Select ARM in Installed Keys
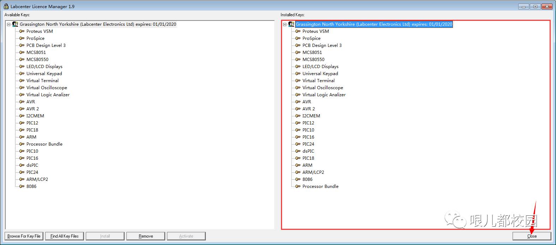This screenshot has width=556, height=245. (307, 165)
